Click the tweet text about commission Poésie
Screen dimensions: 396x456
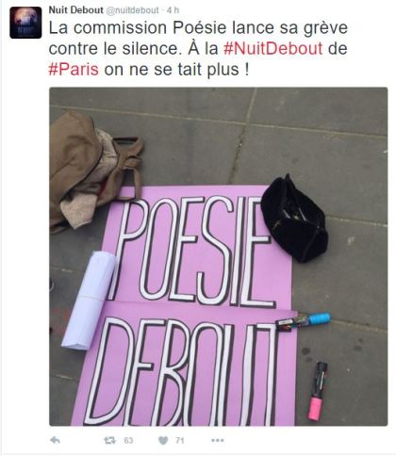click(x=198, y=48)
